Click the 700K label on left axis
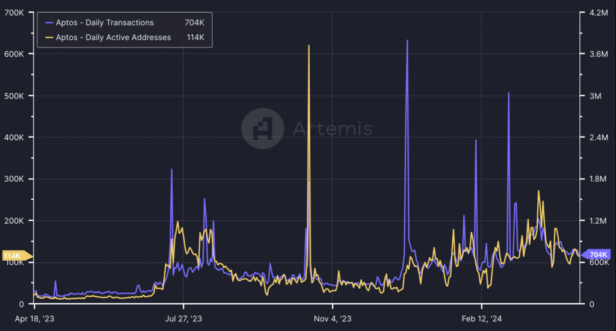 click(13, 13)
